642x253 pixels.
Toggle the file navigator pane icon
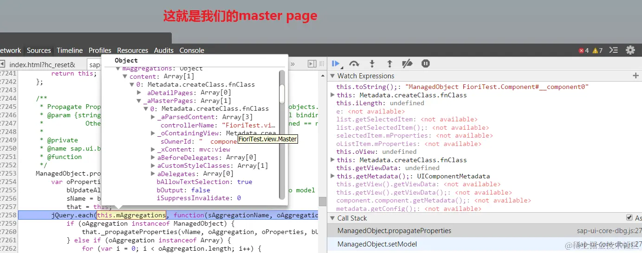point(2,64)
